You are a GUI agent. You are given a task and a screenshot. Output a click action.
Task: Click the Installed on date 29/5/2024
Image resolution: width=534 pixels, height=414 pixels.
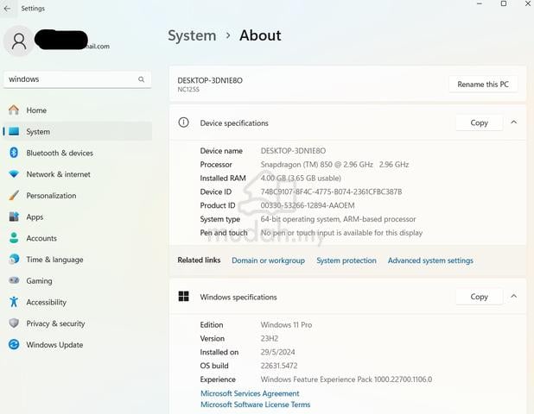tap(277, 352)
